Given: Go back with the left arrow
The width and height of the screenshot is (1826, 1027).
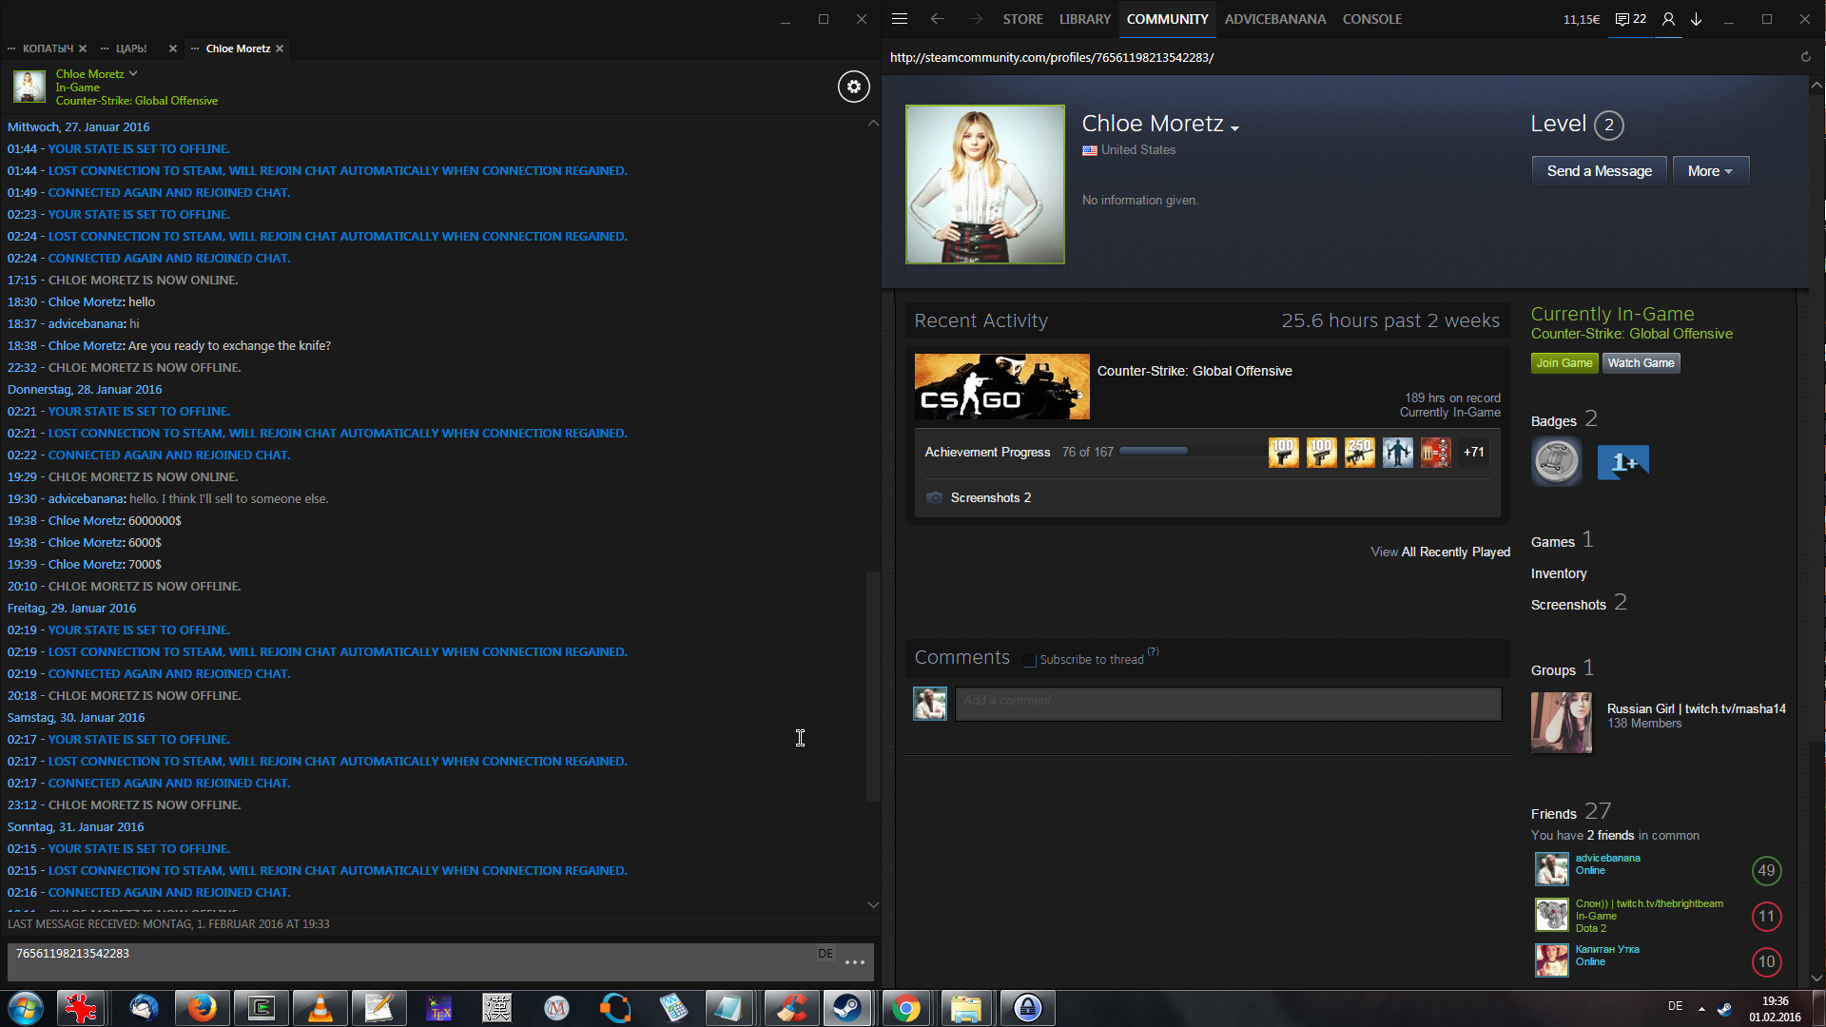Looking at the screenshot, I should pos(938,19).
